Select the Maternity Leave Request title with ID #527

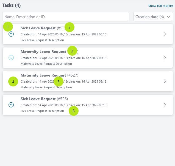(x=49, y=75)
